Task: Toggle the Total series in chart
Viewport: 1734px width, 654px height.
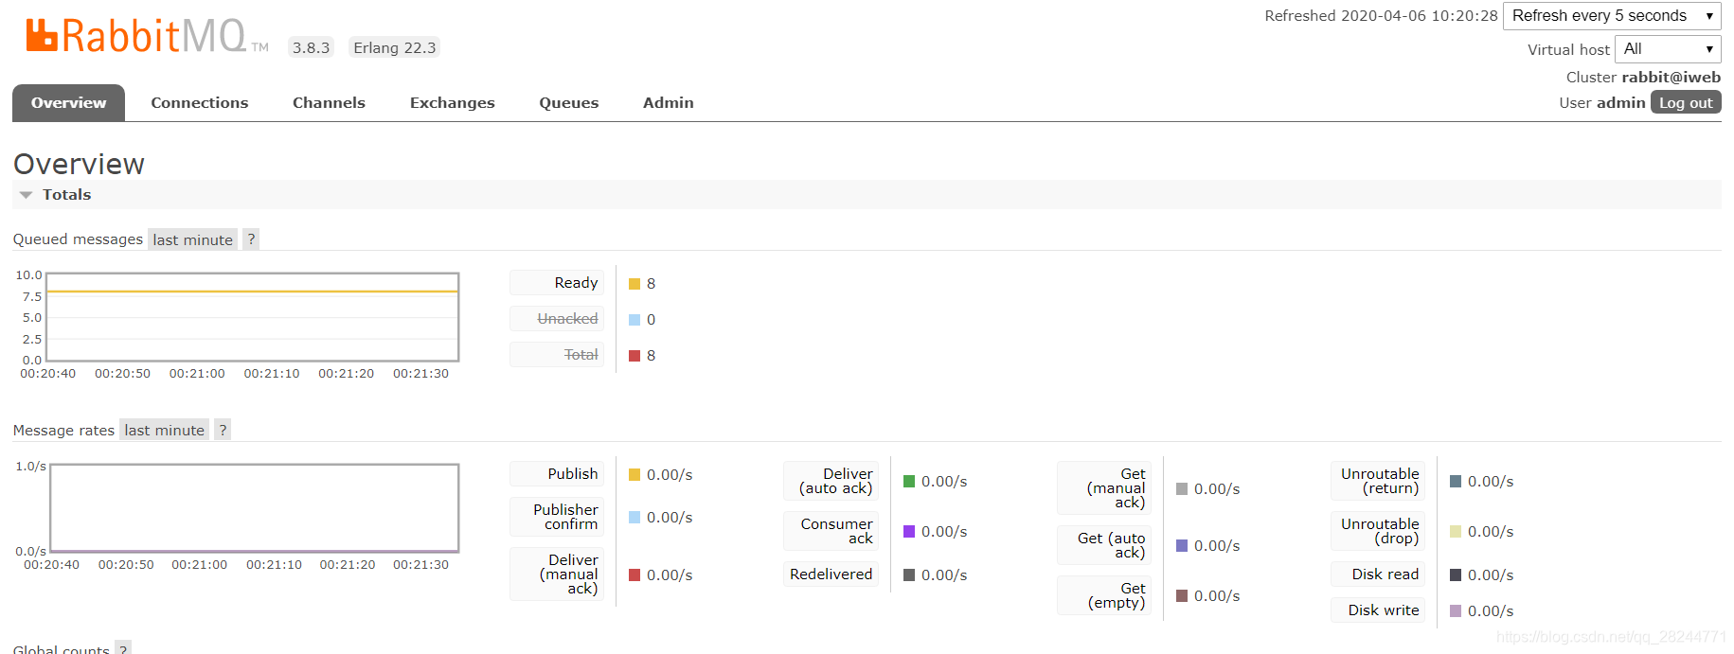Action: tap(557, 355)
